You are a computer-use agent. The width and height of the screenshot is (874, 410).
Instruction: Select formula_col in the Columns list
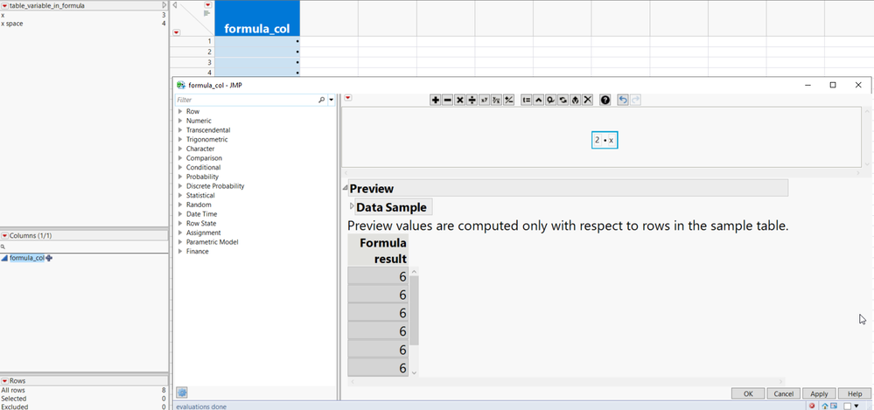(x=27, y=258)
